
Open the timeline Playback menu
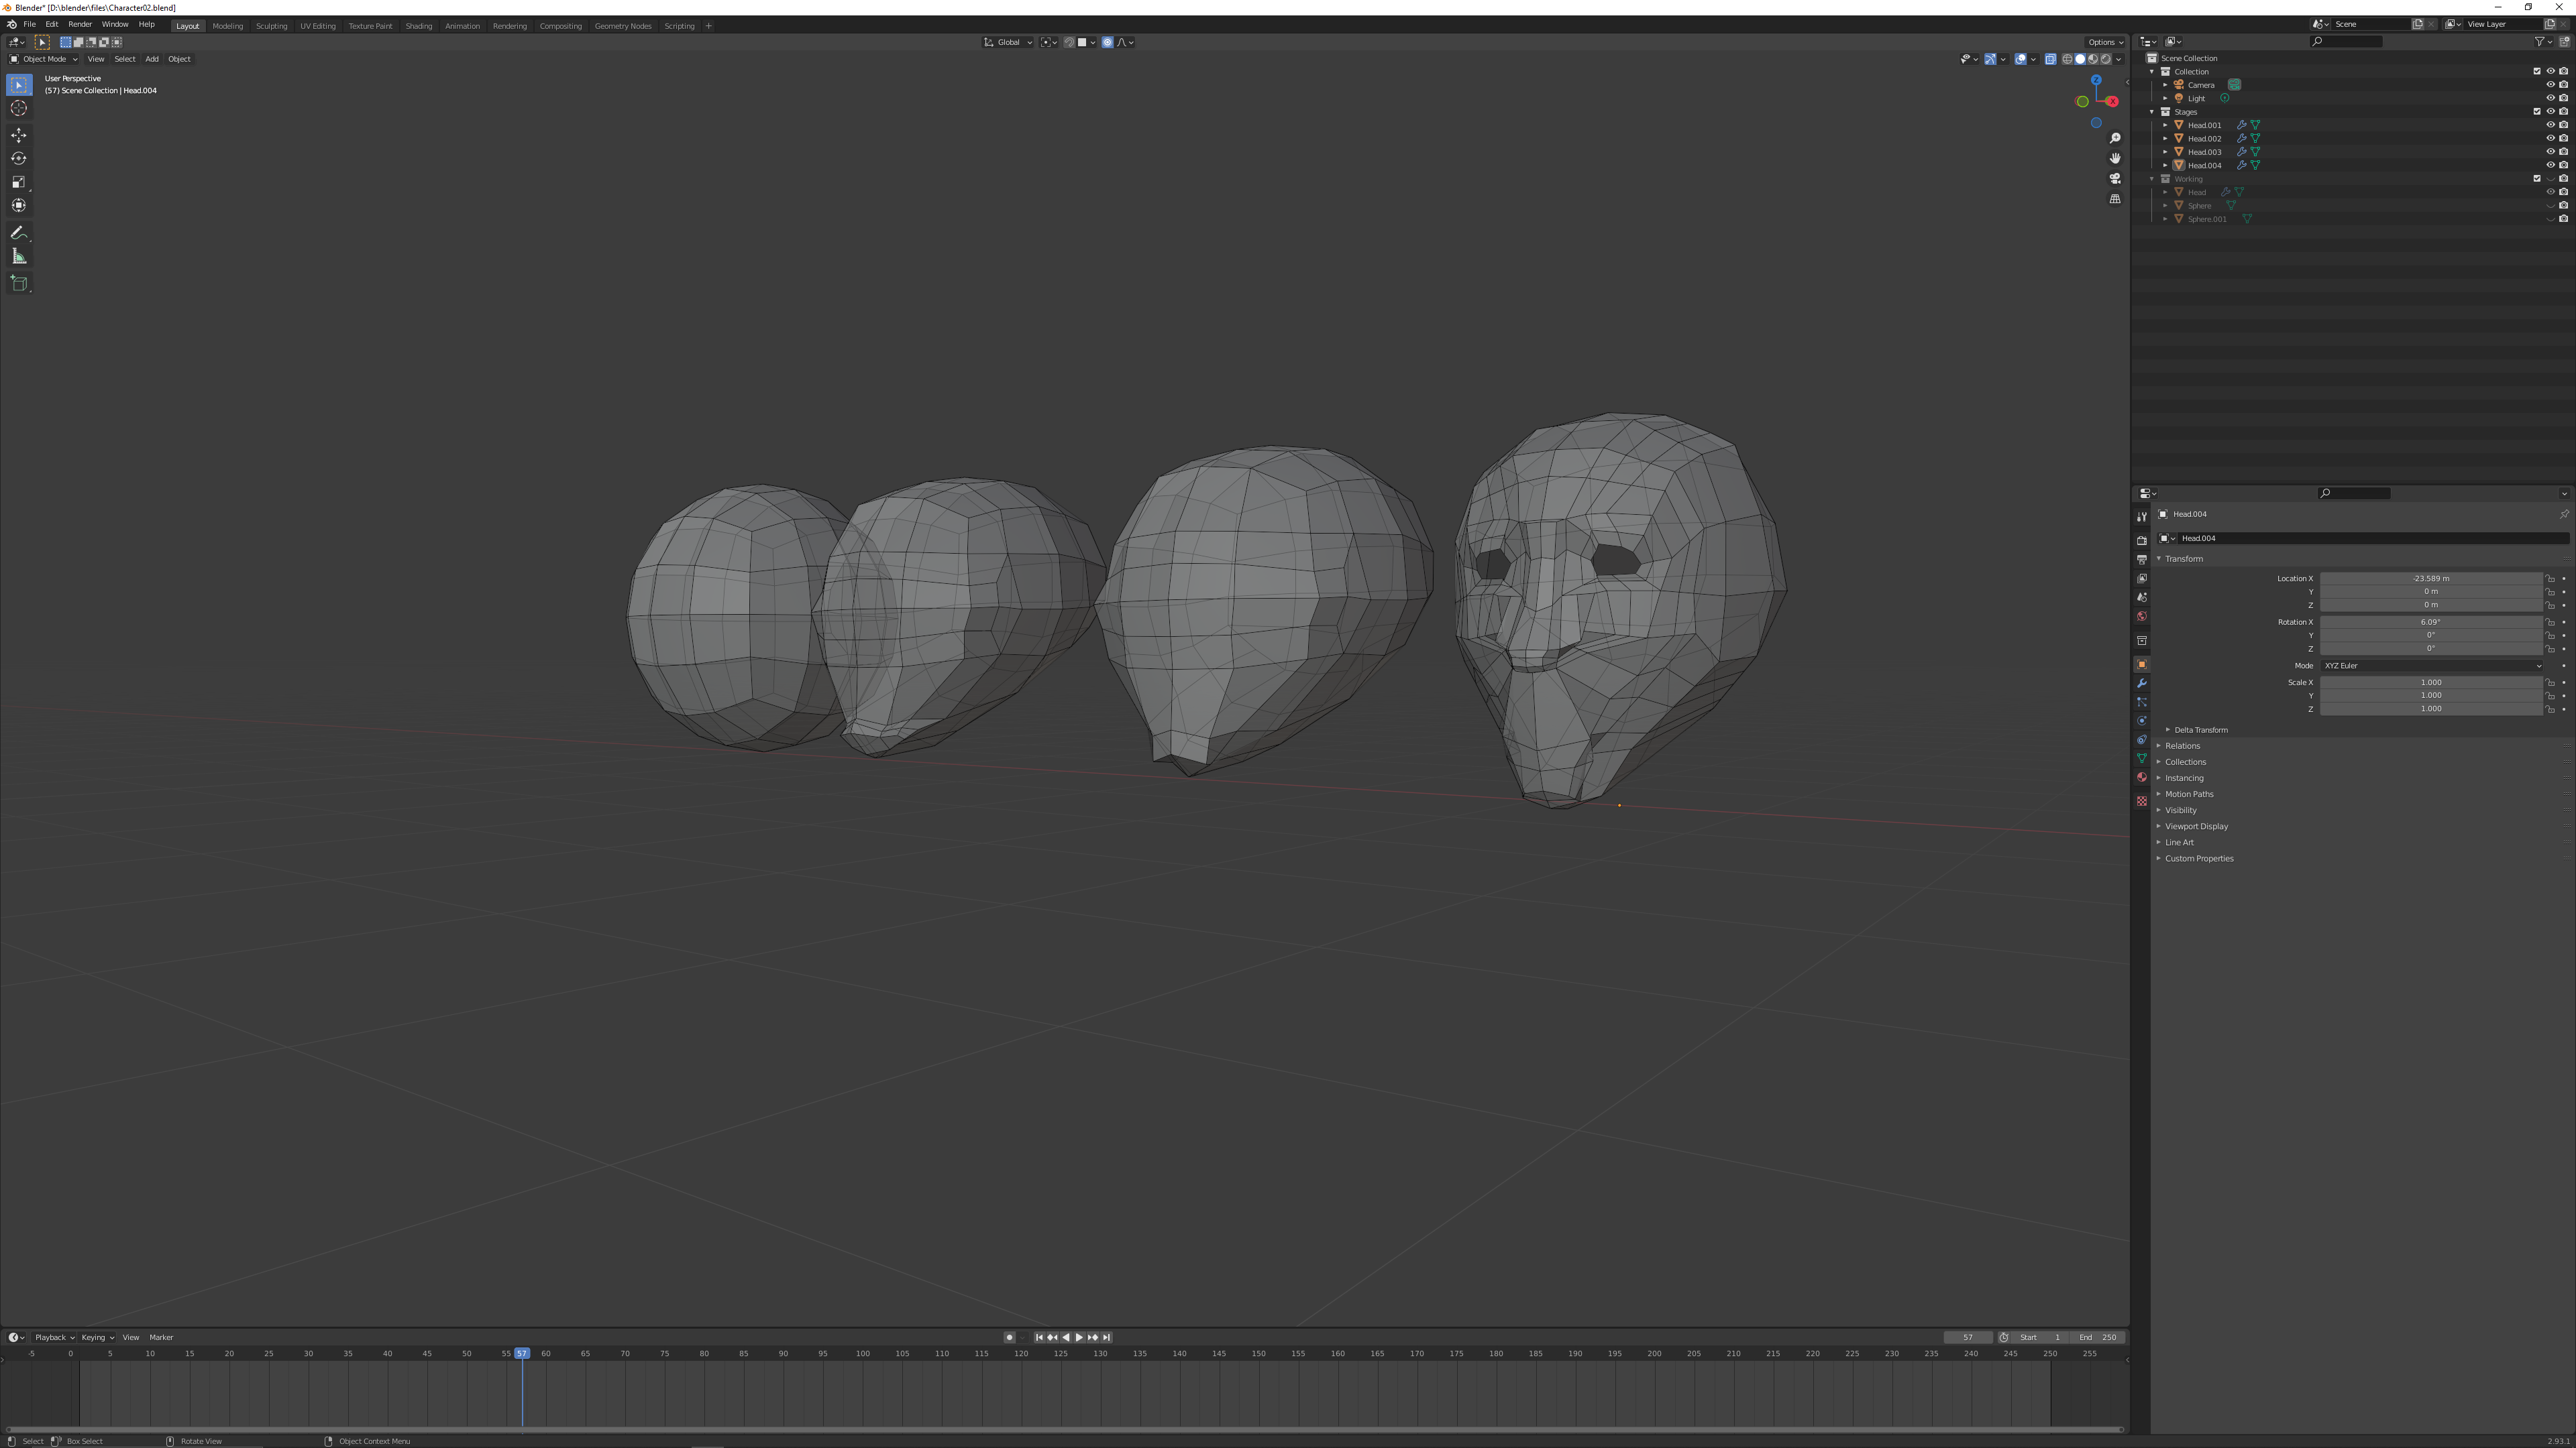(x=54, y=1338)
